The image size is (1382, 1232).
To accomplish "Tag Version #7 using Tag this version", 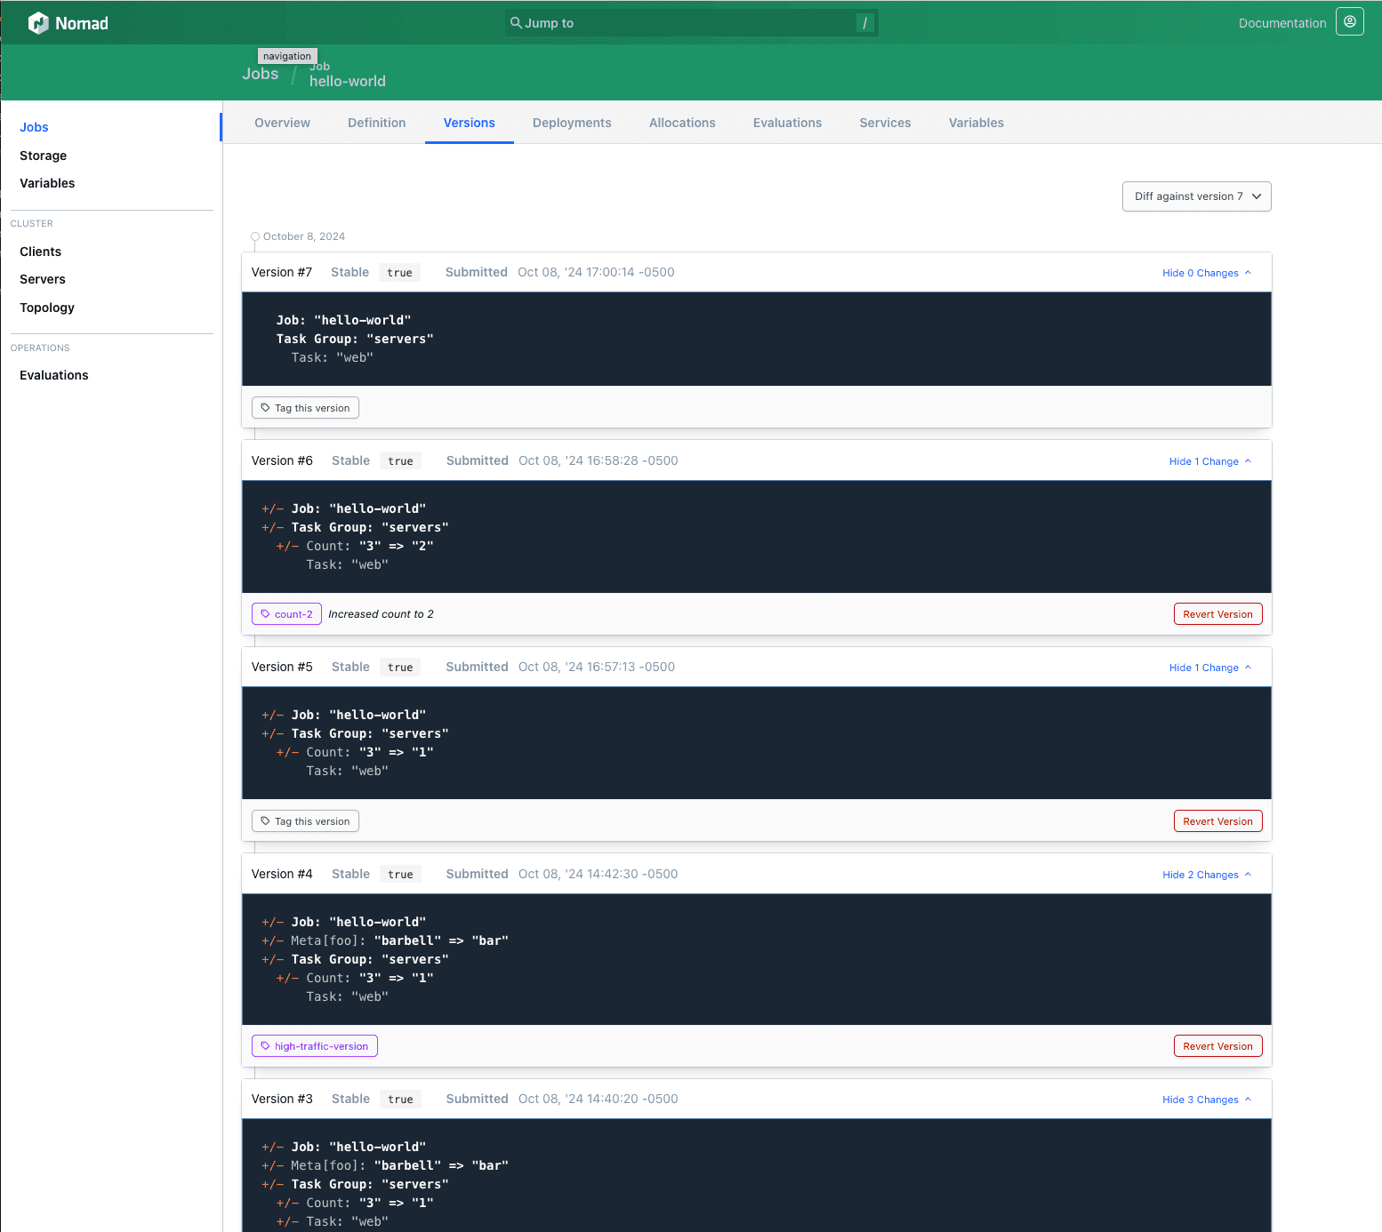I will (305, 408).
